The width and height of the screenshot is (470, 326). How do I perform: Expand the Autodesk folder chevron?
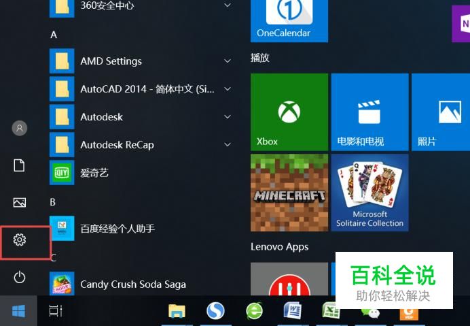click(x=228, y=116)
